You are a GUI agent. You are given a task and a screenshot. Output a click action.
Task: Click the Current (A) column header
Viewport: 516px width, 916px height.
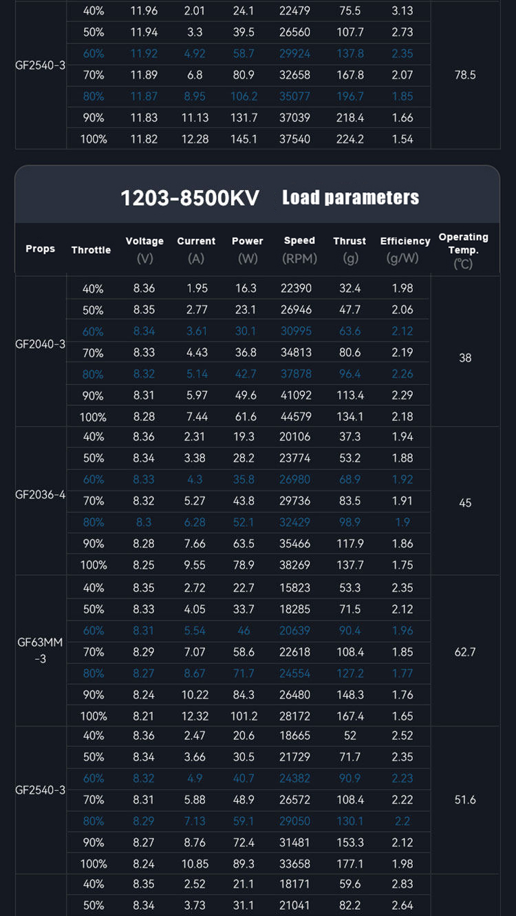click(196, 249)
